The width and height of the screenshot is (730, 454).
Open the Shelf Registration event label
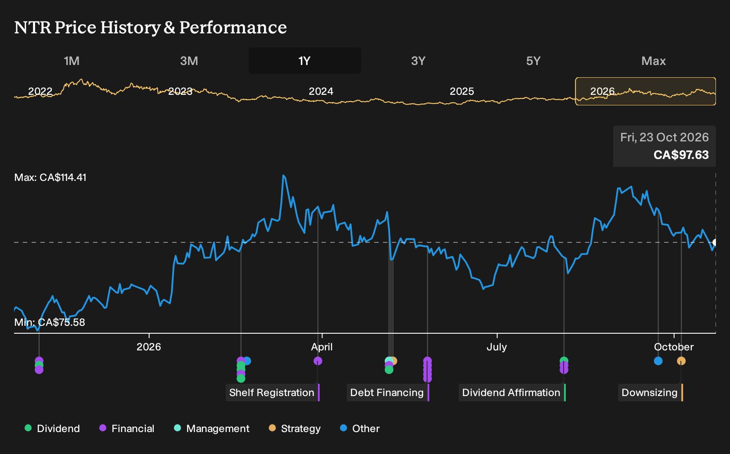[272, 393]
